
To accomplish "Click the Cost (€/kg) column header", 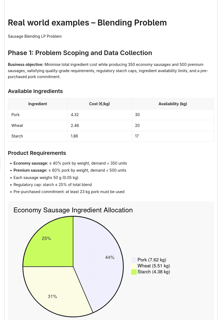I will point(99,104).
